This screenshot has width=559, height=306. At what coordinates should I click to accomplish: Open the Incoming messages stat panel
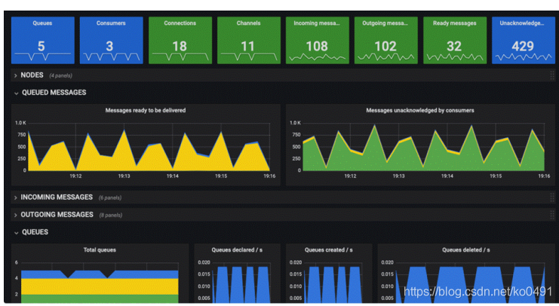coord(318,40)
